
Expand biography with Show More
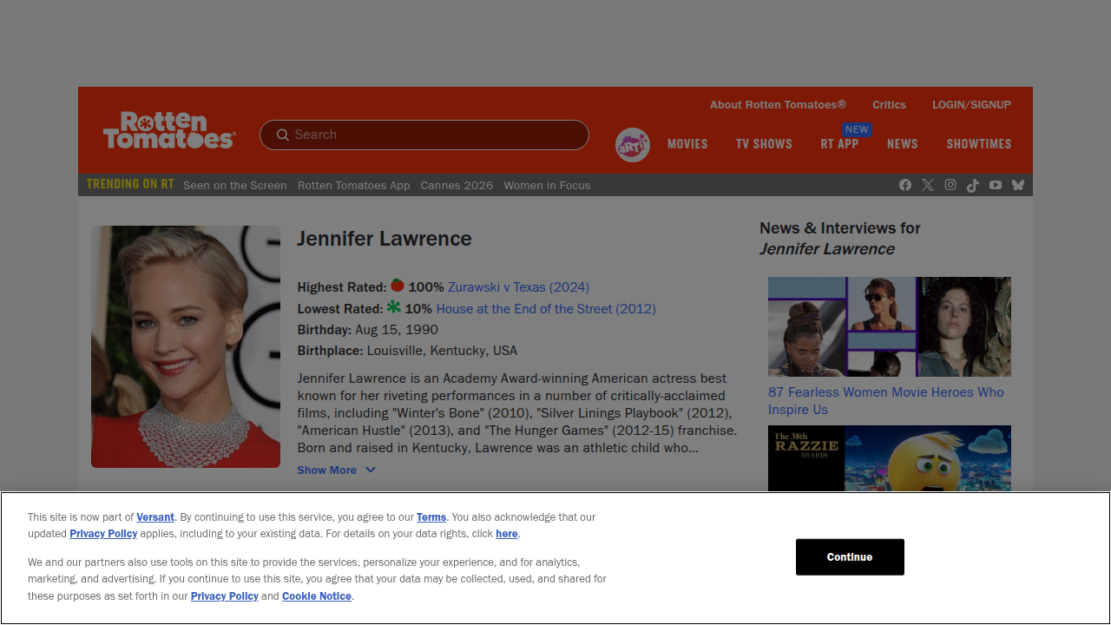click(x=336, y=470)
